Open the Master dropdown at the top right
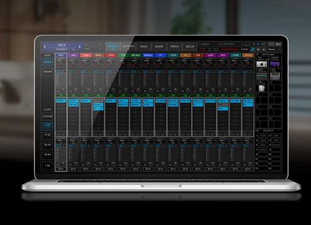311x225 pixels. [x=274, y=50]
